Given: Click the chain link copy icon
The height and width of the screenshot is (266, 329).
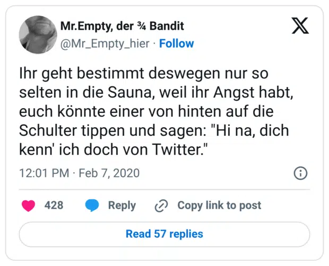Looking at the screenshot, I should (161, 206).
